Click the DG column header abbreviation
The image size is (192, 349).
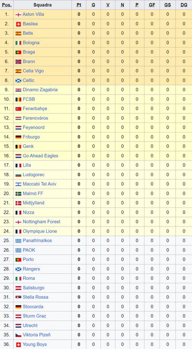184,5
